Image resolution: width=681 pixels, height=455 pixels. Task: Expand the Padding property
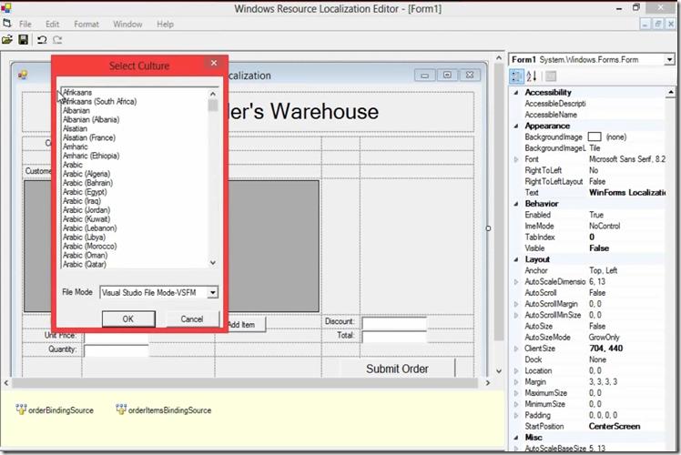coord(516,416)
